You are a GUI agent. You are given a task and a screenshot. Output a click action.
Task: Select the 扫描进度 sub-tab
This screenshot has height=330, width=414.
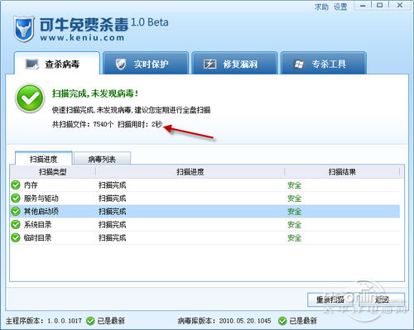[x=44, y=159]
